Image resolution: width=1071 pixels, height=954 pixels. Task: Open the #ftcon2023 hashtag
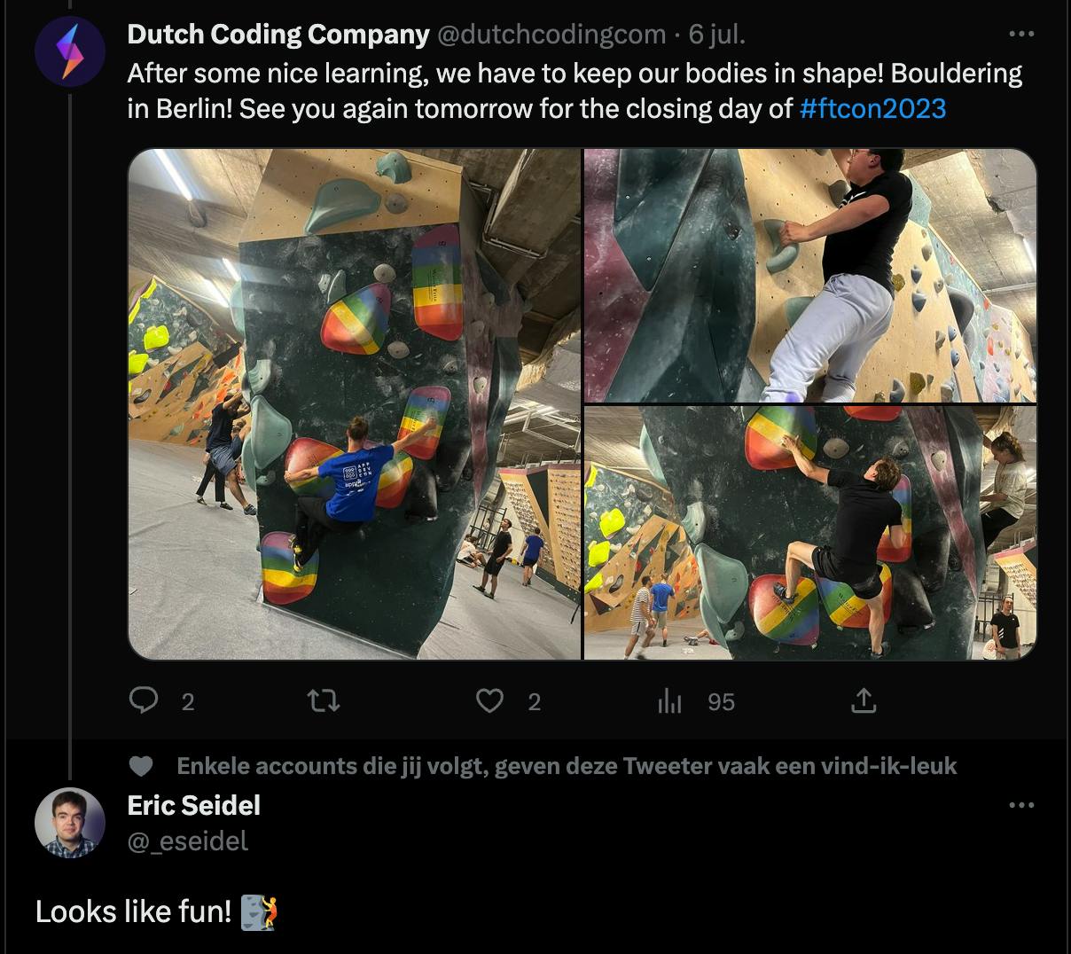(872, 108)
